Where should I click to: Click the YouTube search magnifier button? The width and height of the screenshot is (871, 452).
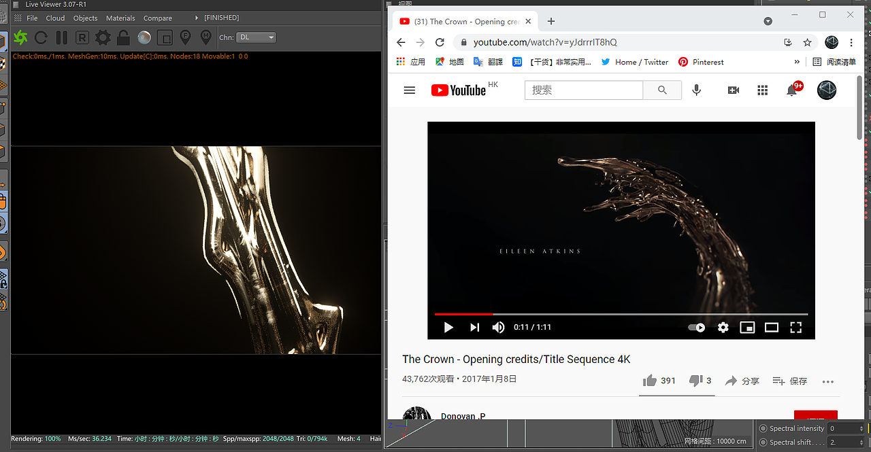pyautogui.click(x=662, y=90)
